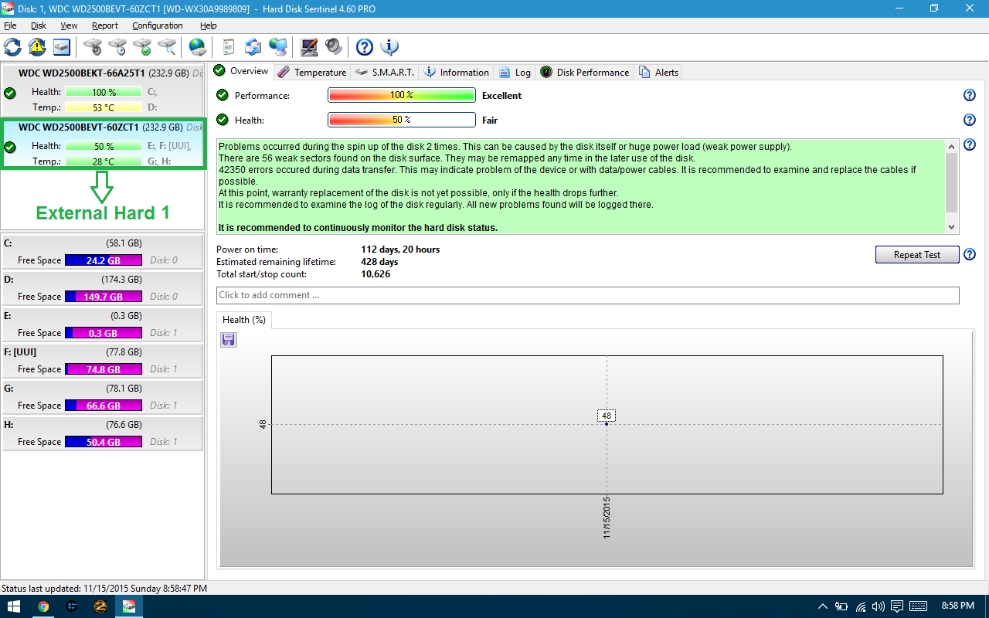This screenshot has width=989, height=618.
Task: Click the E: free space 0.3 GB bar
Action: click(x=104, y=333)
